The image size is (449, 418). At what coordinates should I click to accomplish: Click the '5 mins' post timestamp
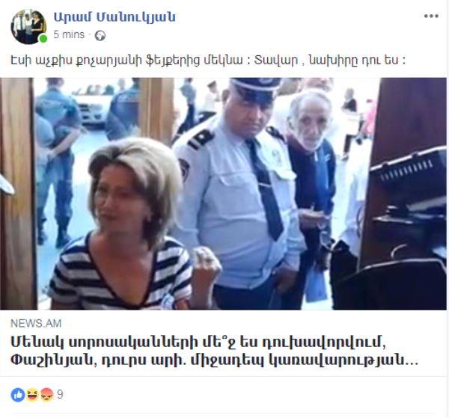point(69,35)
